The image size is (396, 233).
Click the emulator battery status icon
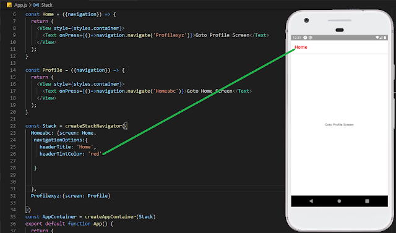tap(385, 38)
